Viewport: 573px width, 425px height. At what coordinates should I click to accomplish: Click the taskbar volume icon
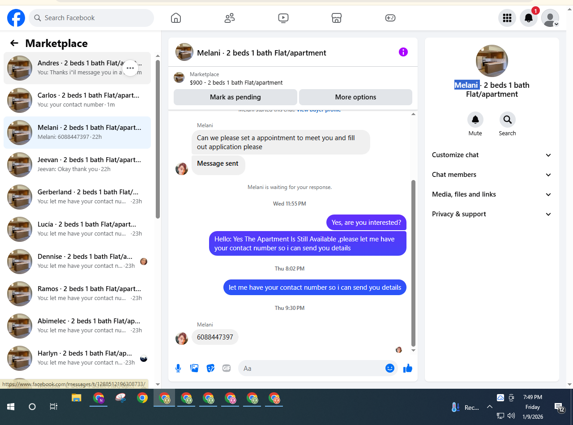pos(511,416)
